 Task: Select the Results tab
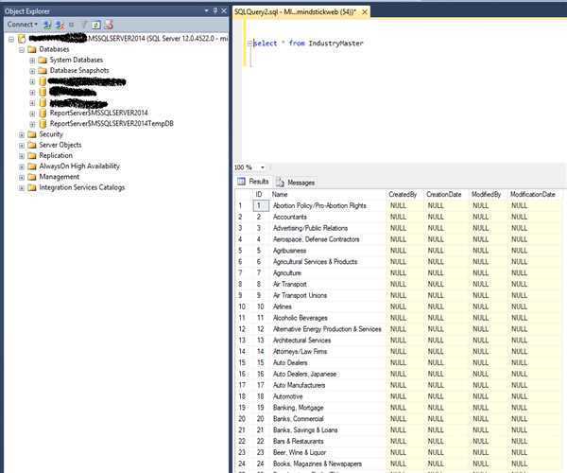tap(253, 182)
